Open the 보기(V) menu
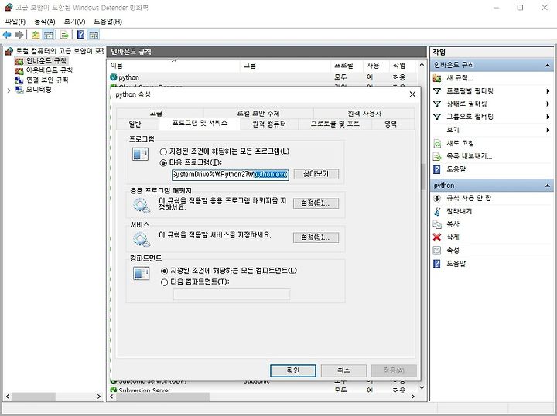This screenshot has width=557, height=416. click(74, 22)
